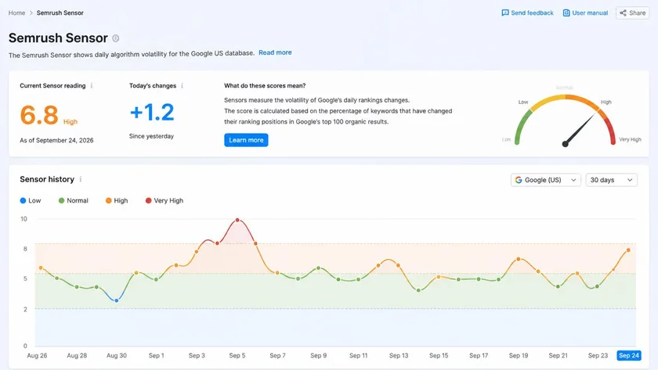Click the Google logo in database selector
658x370 pixels.
pos(519,180)
